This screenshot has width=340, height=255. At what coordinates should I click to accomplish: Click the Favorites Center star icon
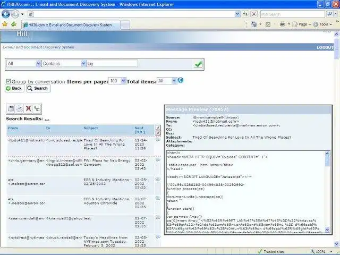click(5, 24)
